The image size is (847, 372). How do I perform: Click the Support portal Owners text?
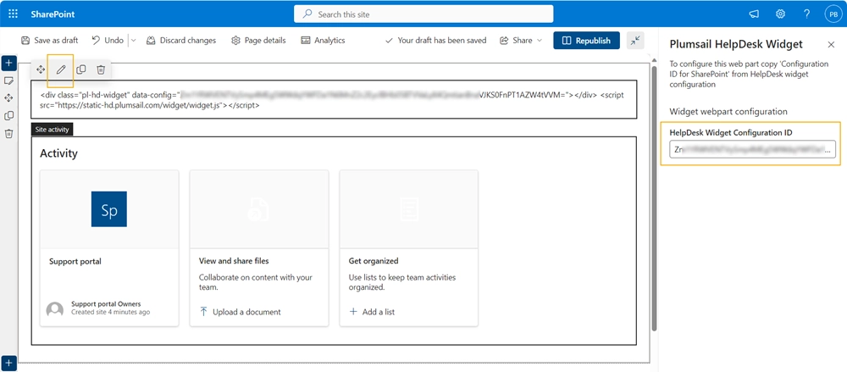click(106, 304)
